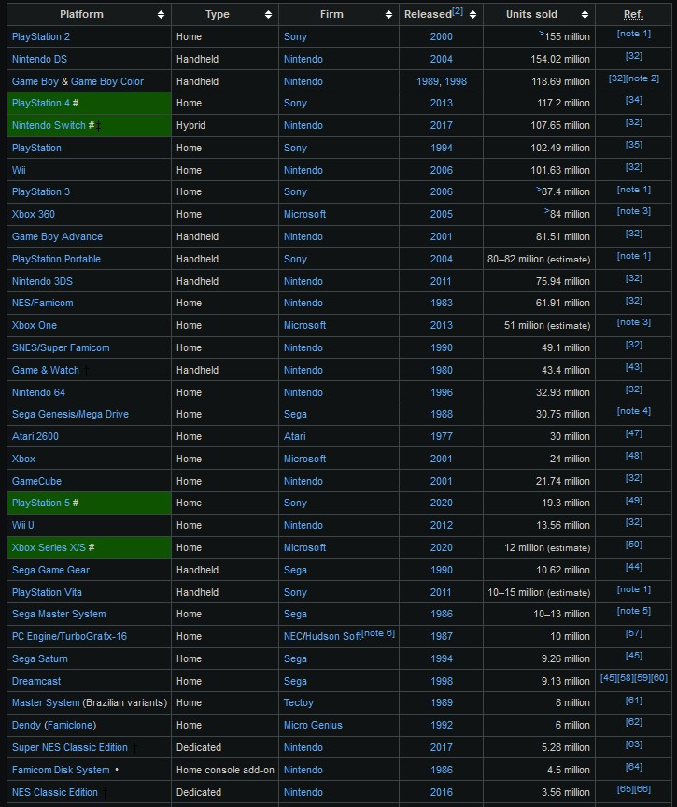Open the Atari firm link

coord(295,436)
